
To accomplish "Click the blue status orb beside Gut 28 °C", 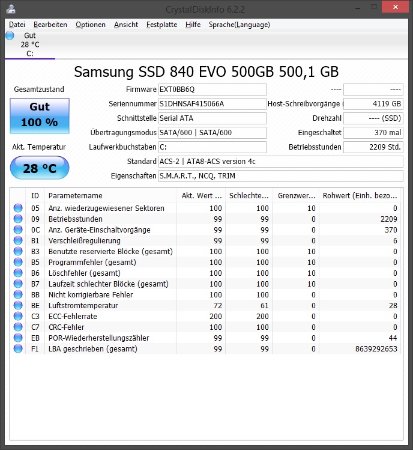I will 10,35.
